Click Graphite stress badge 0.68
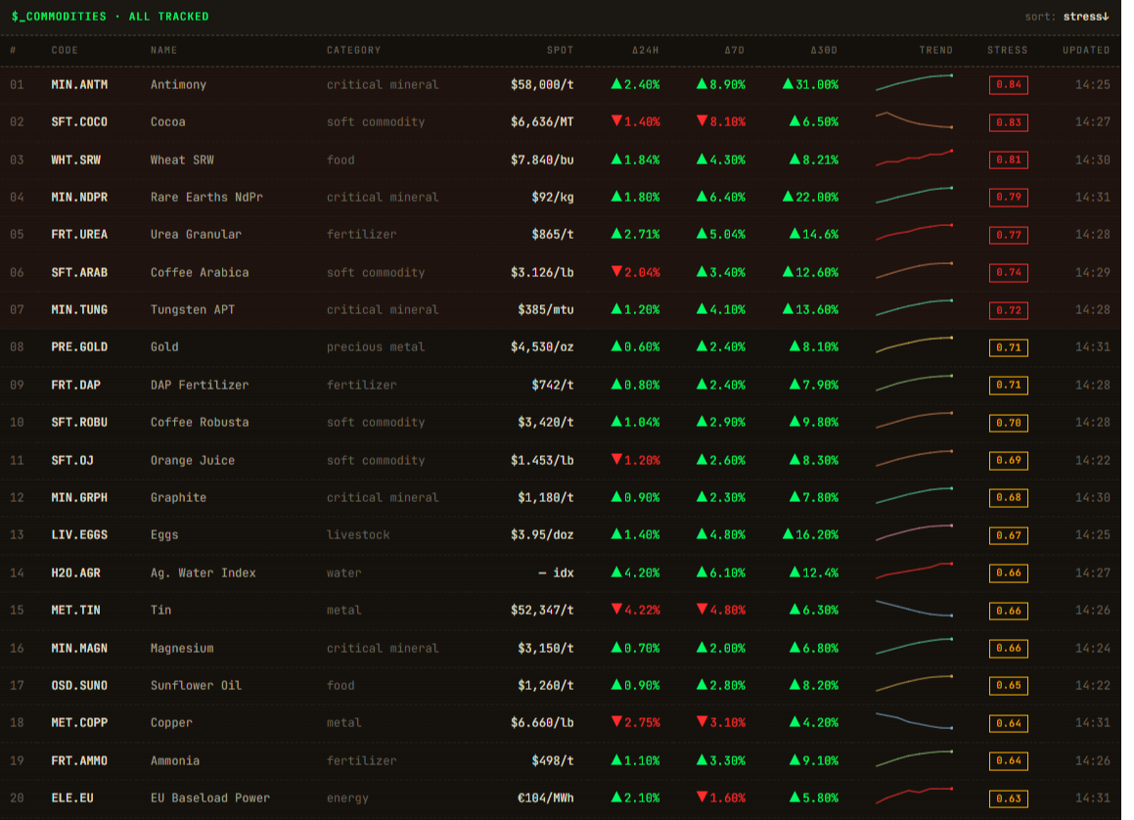 coord(1008,497)
